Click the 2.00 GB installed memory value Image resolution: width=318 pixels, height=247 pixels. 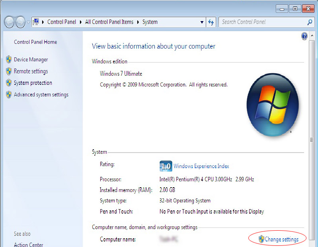[x=167, y=190]
